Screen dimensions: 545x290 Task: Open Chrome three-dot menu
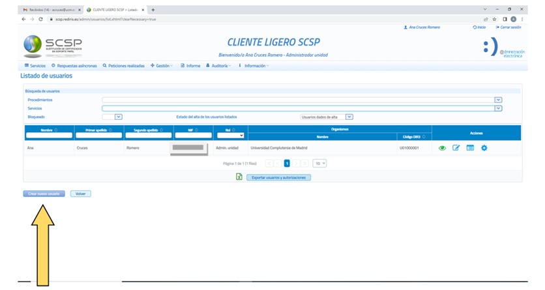(522, 20)
